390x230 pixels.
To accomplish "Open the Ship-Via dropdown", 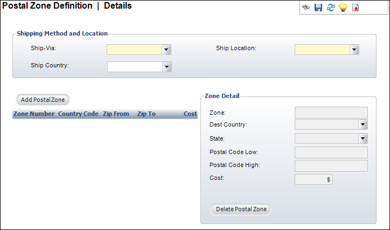I will tap(166, 50).
